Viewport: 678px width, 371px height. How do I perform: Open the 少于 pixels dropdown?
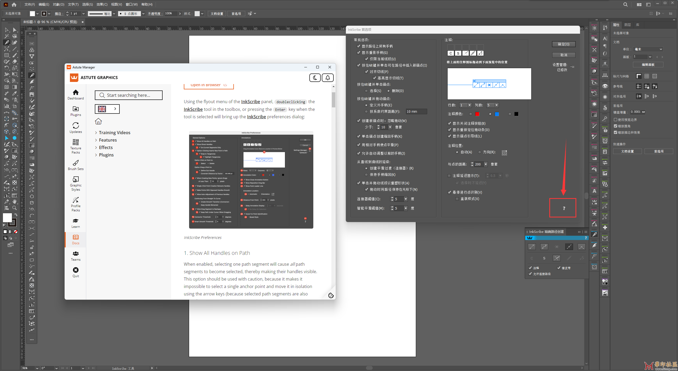(390, 127)
